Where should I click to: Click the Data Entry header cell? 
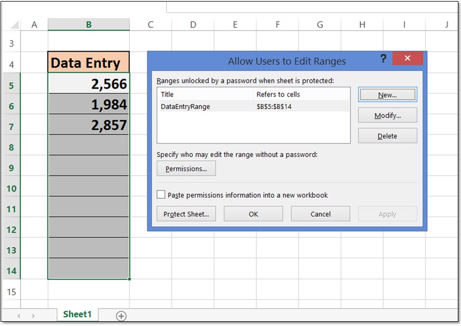coord(88,62)
